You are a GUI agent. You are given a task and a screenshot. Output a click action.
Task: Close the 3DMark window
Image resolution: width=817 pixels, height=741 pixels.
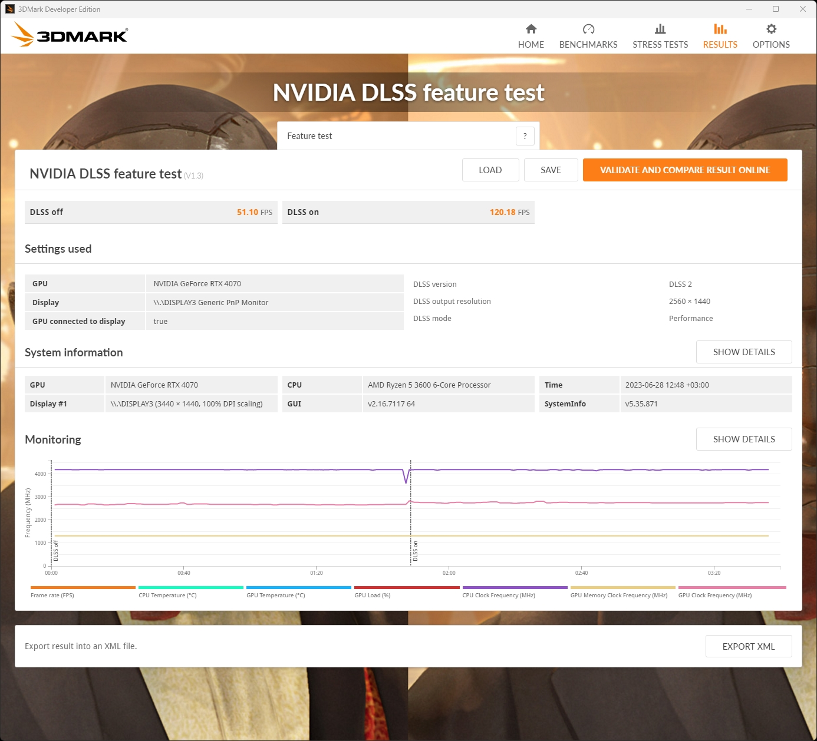(x=803, y=9)
